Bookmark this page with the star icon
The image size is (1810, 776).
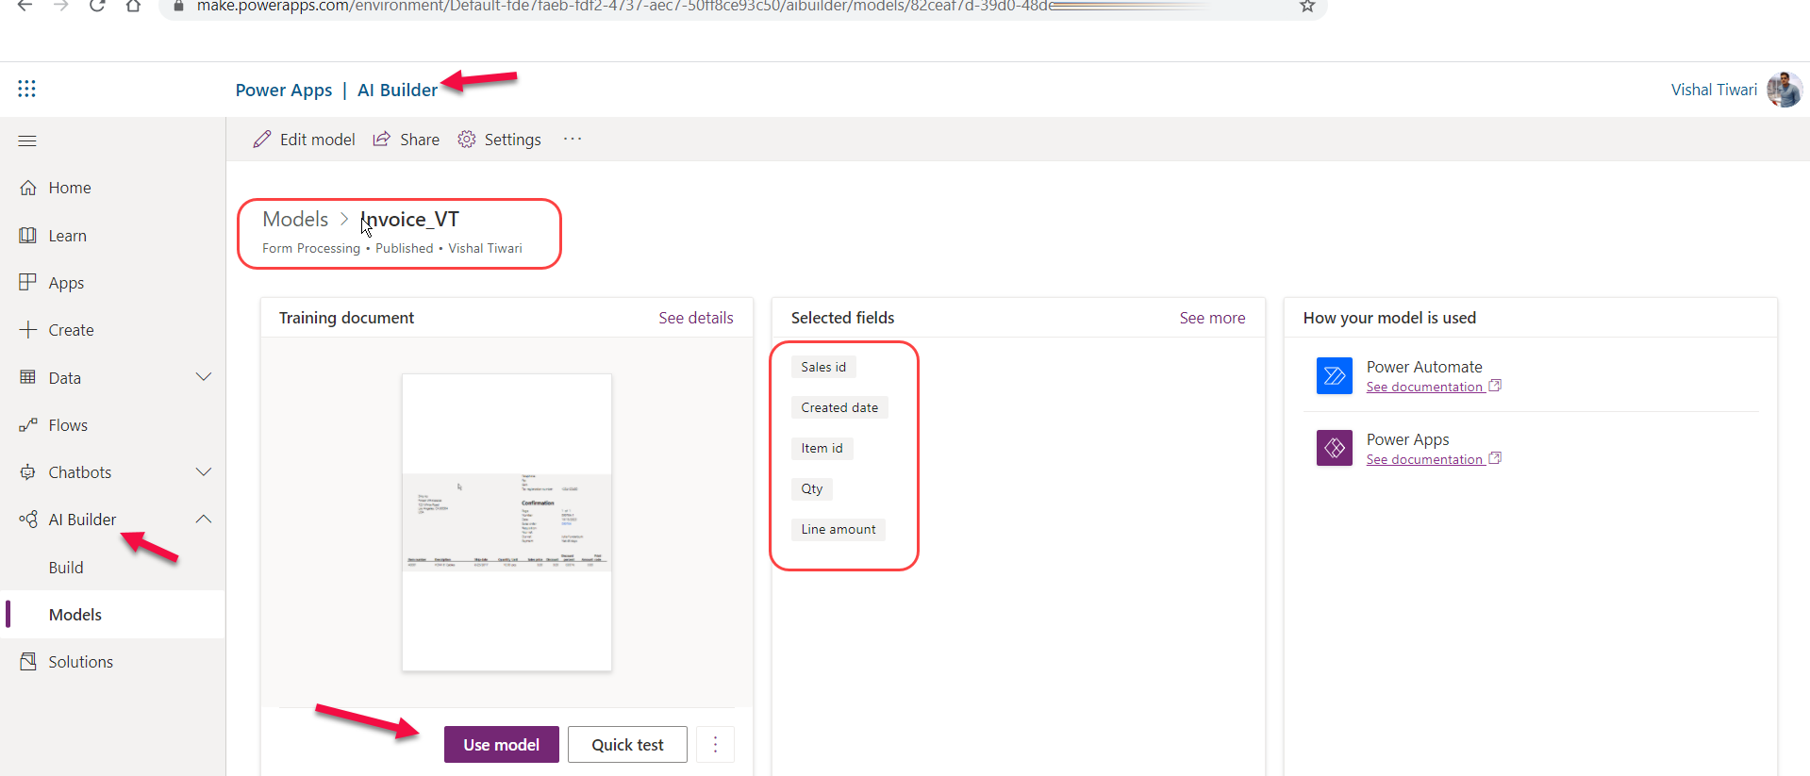tap(1307, 7)
